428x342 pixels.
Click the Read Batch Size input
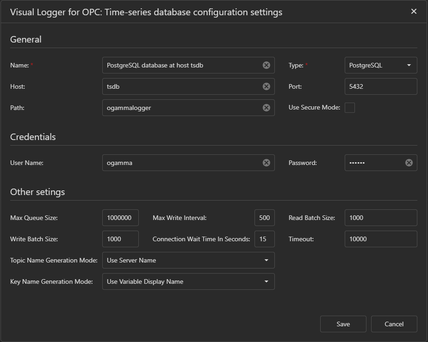[x=380, y=218]
